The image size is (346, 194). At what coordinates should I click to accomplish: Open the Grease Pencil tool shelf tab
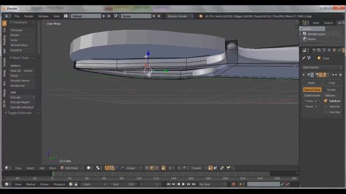click(4, 63)
